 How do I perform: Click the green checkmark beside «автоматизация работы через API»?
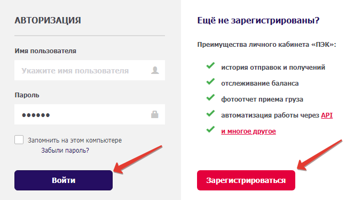click(x=210, y=113)
